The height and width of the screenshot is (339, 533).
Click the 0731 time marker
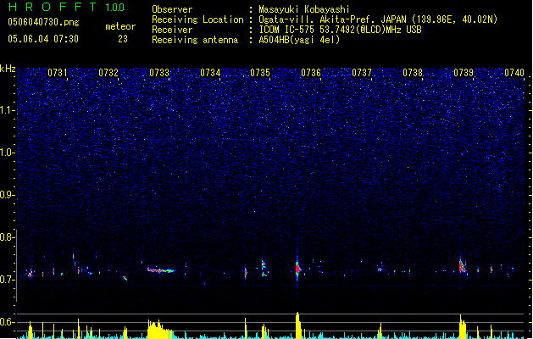click(x=58, y=73)
